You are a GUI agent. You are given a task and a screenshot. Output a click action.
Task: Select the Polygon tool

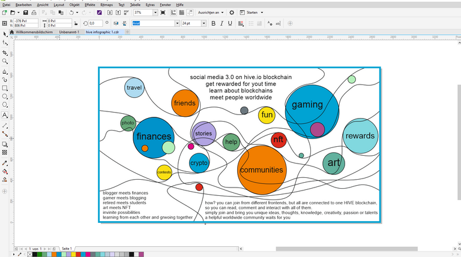point(5,104)
